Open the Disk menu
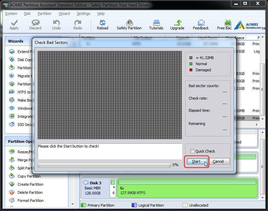Viewport: 268px width, 211px height. [x=27, y=14]
